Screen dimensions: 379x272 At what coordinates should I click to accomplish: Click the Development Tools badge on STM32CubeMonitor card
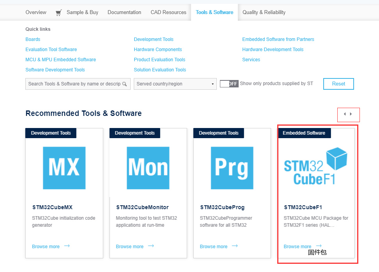click(x=135, y=133)
